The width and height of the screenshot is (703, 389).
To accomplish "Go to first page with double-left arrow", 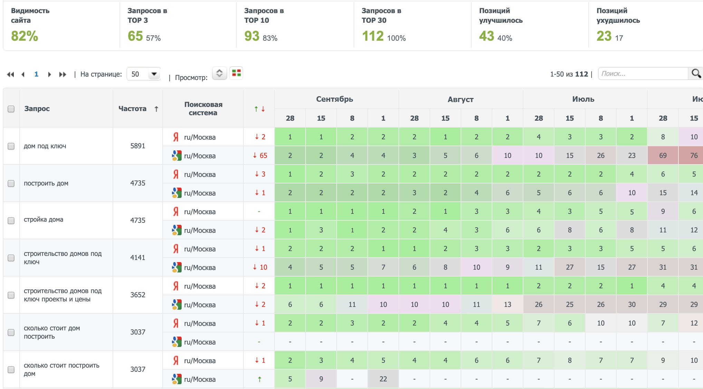I will coord(10,74).
